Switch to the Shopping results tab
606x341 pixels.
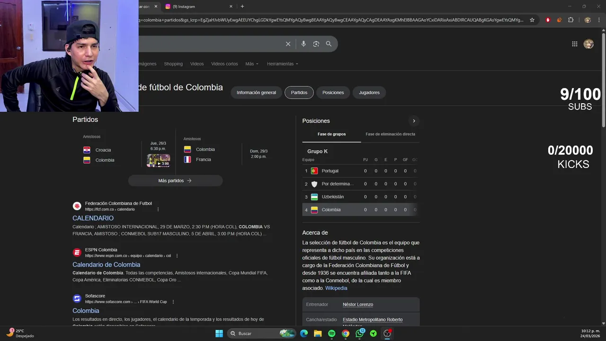[x=173, y=64]
